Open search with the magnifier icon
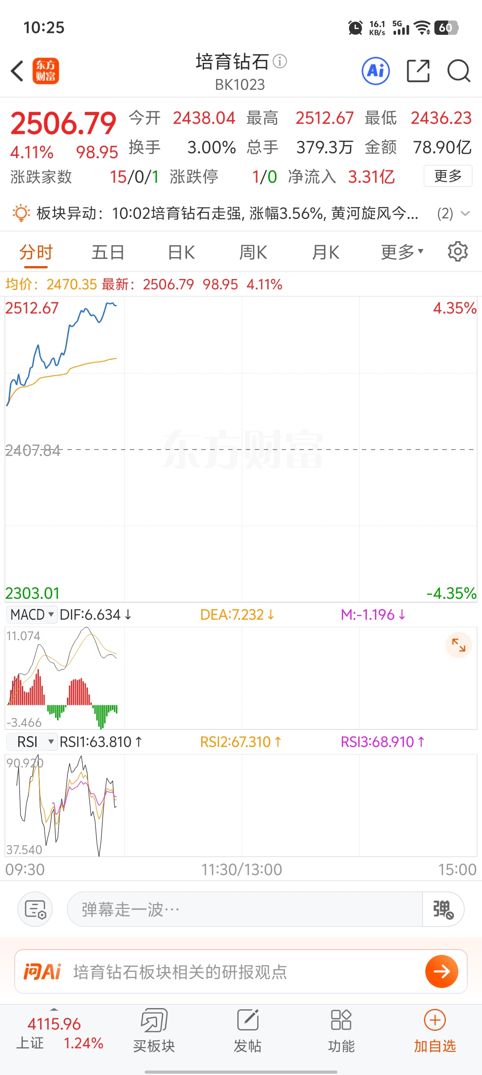The height and width of the screenshot is (1075, 482). (459, 71)
